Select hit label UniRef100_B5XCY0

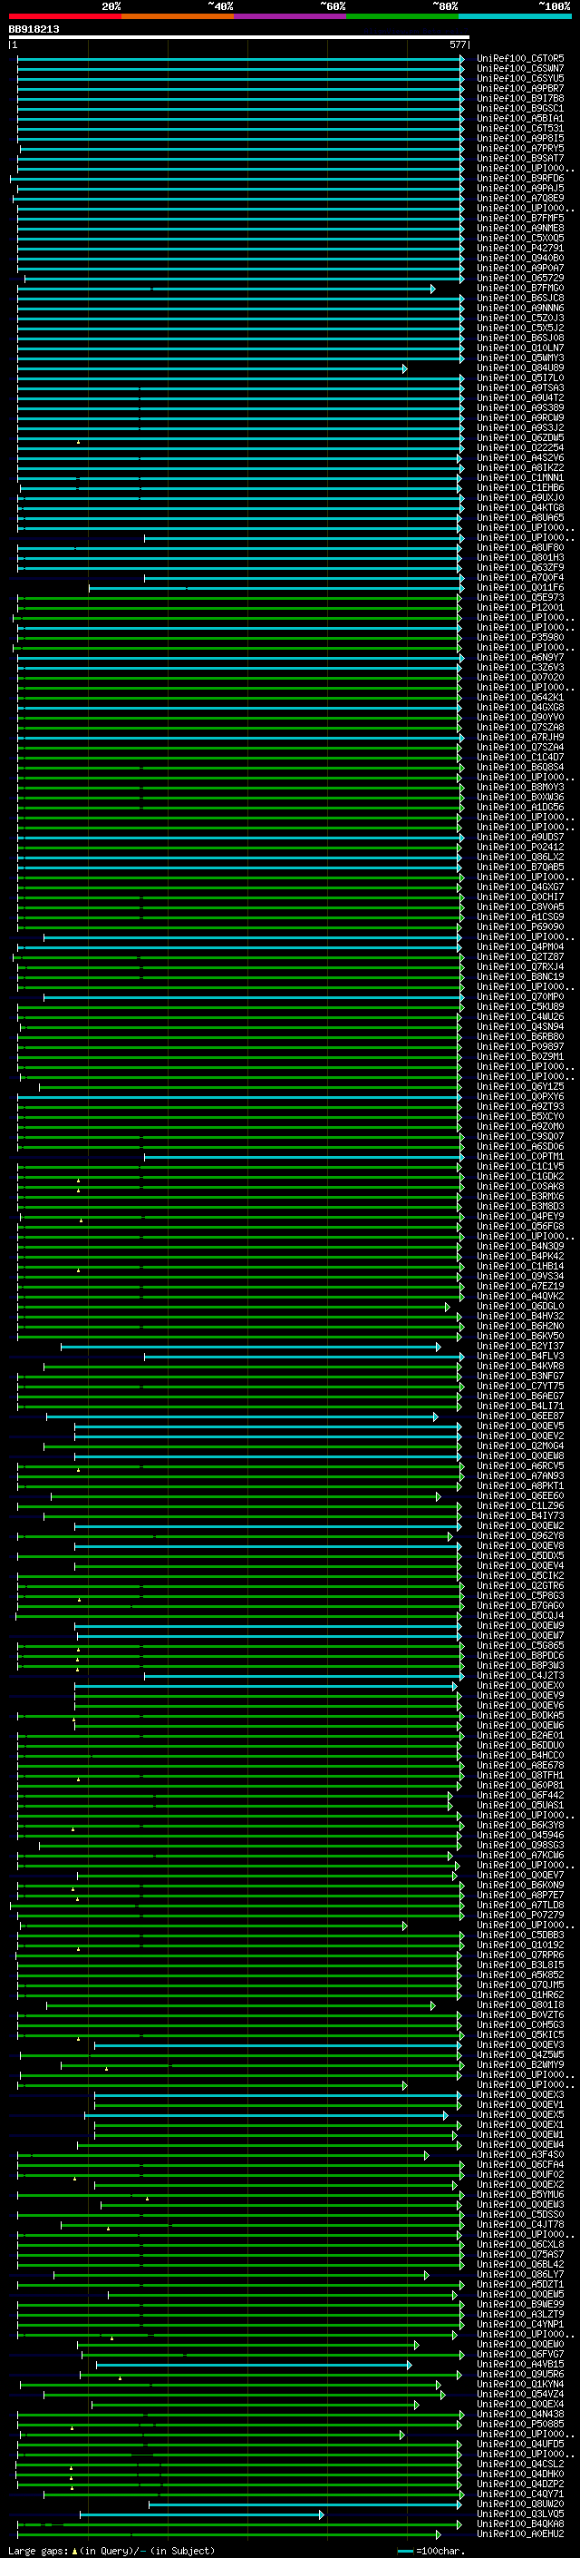[520, 1116]
